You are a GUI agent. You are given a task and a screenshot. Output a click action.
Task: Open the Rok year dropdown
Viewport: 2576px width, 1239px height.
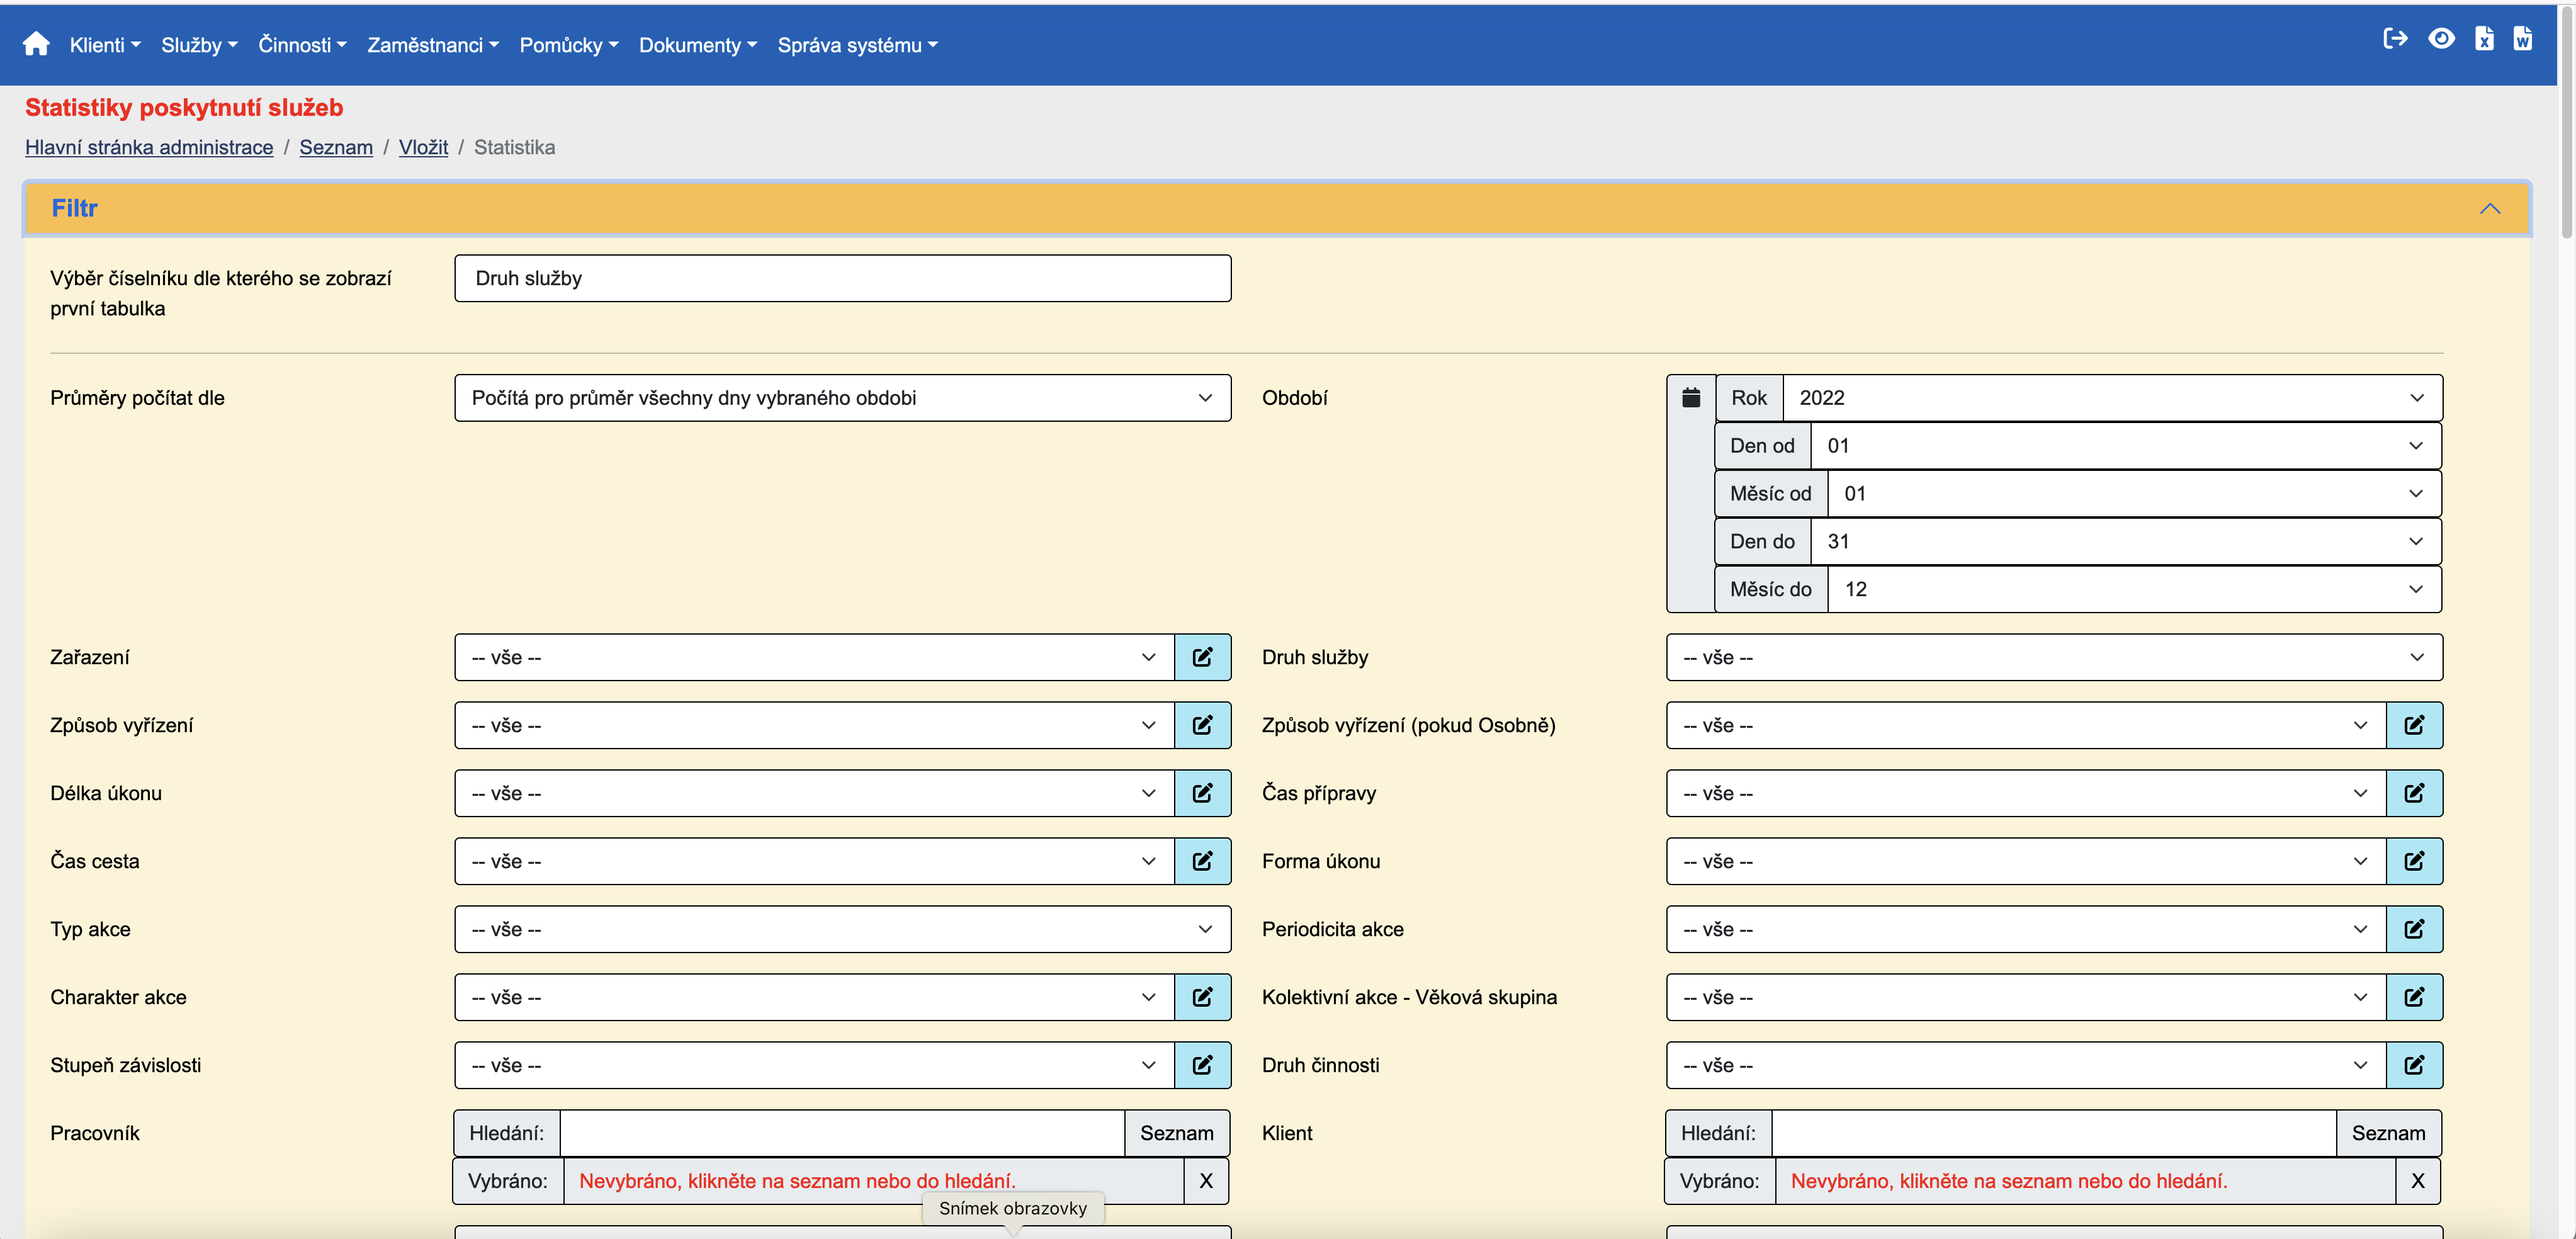(2110, 398)
